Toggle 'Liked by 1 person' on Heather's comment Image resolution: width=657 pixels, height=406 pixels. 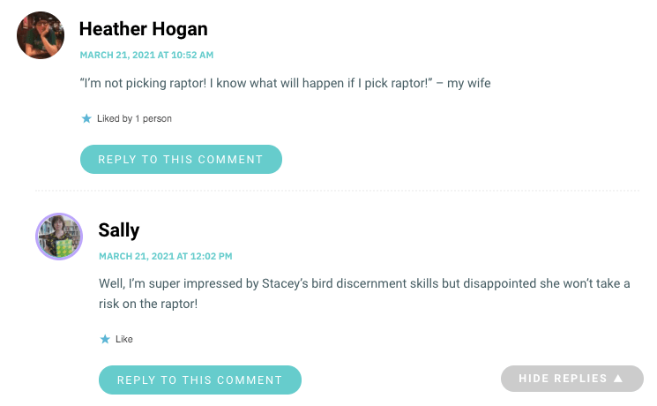click(x=126, y=118)
